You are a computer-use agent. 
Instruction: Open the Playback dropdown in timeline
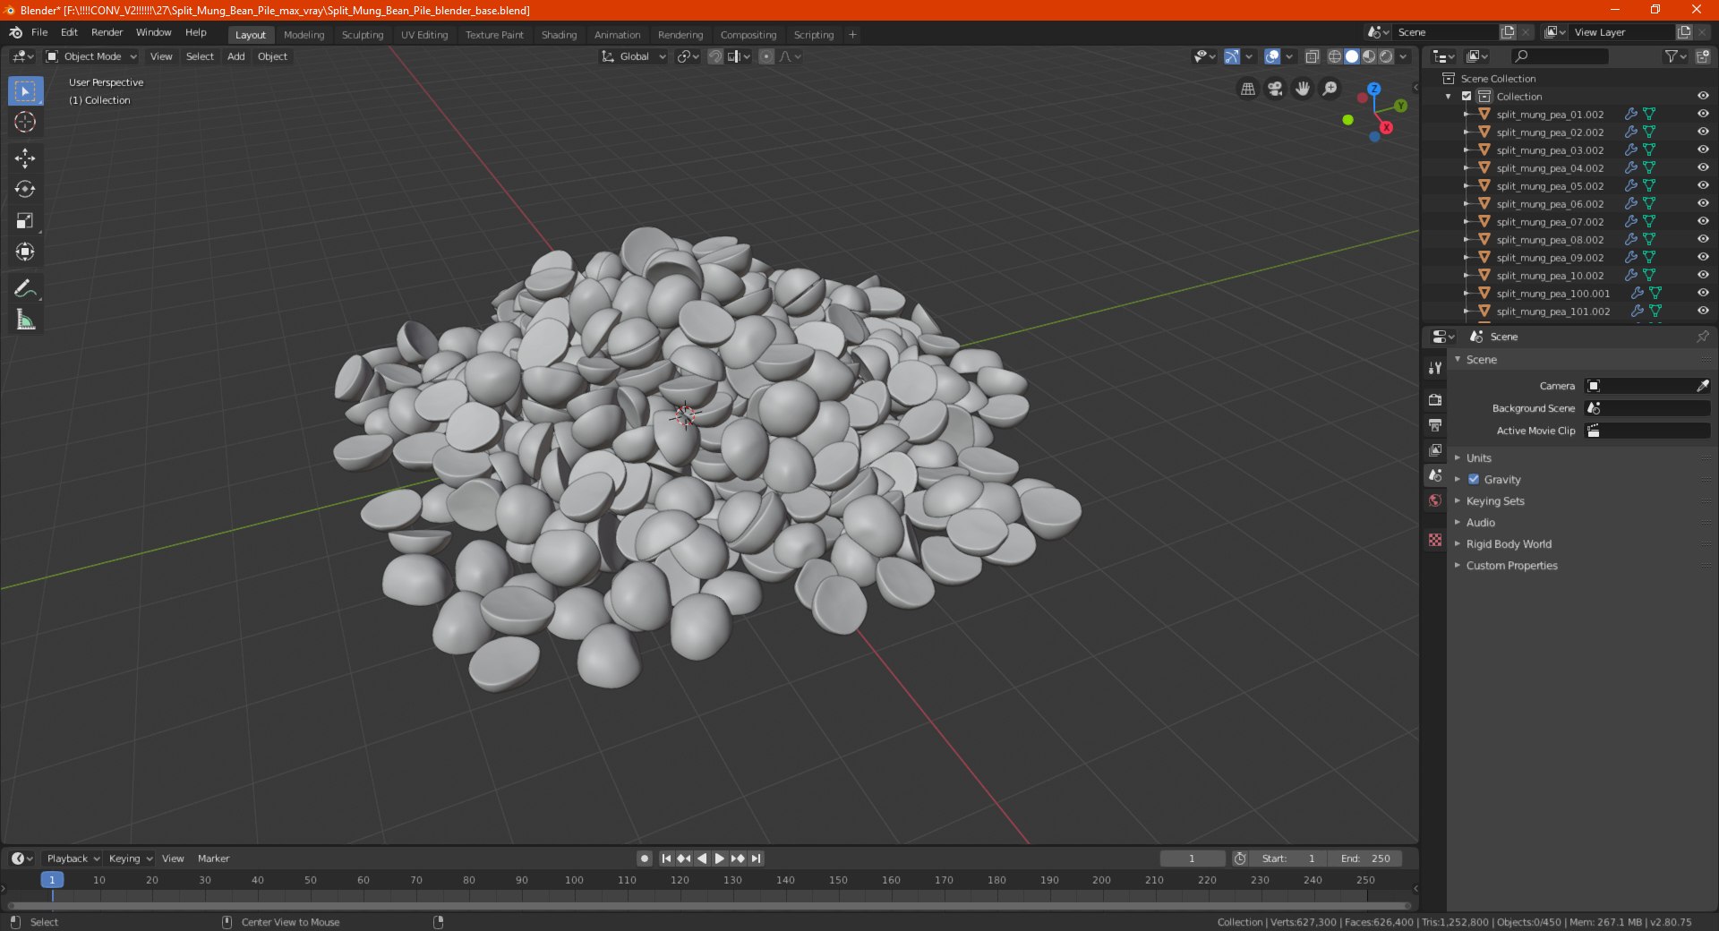[73, 858]
